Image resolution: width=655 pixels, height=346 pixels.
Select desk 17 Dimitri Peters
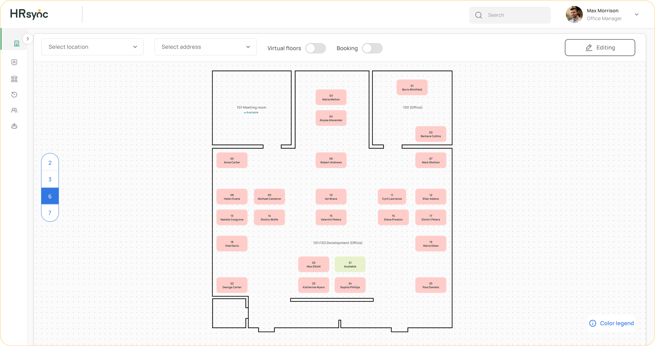431,217
